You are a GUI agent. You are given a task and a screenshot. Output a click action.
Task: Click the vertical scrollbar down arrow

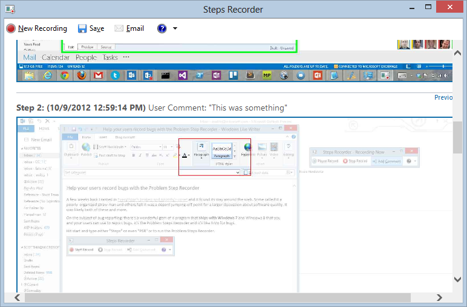pyautogui.click(x=458, y=279)
